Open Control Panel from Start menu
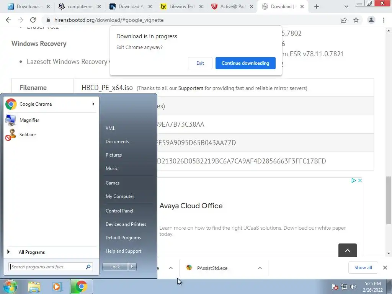This screenshot has height=294, width=392. [x=119, y=211]
